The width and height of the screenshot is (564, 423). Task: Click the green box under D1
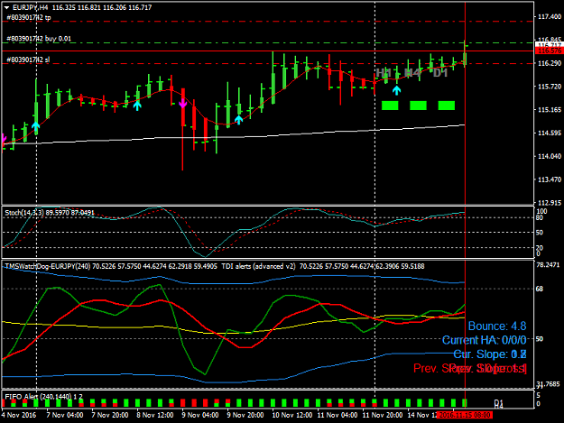coord(447,106)
